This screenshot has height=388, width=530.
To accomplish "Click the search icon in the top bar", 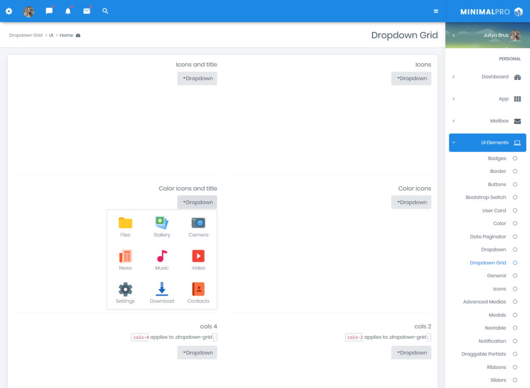I will (x=105, y=10).
